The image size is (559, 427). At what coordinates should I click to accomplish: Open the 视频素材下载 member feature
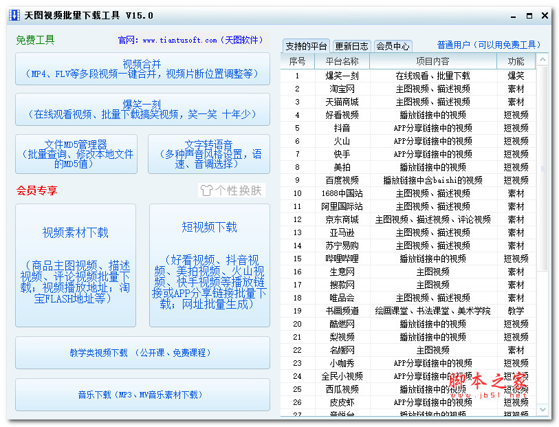[76, 265]
